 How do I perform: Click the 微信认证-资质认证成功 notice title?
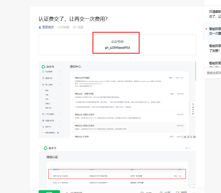point(85,126)
